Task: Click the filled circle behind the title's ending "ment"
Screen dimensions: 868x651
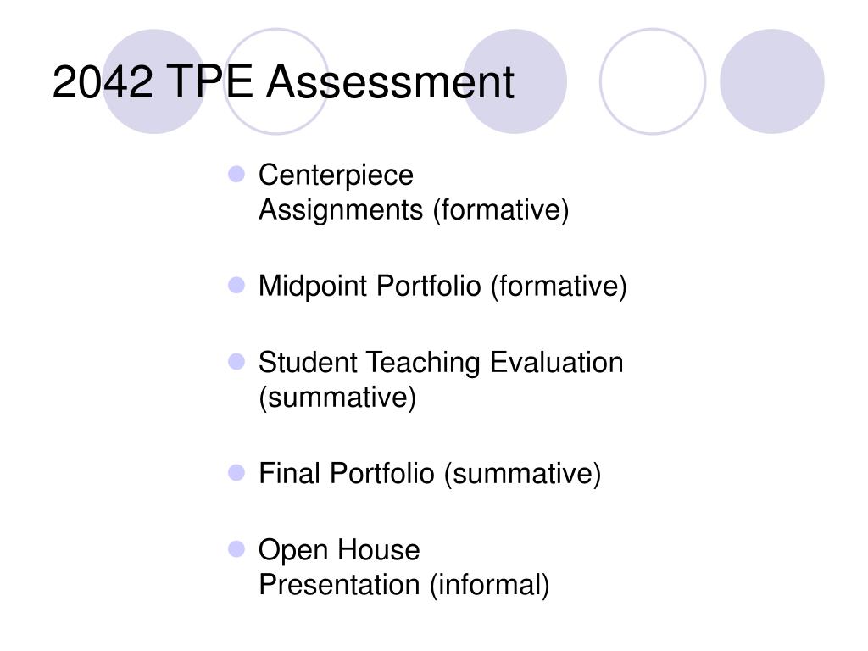Action: click(515, 81)
